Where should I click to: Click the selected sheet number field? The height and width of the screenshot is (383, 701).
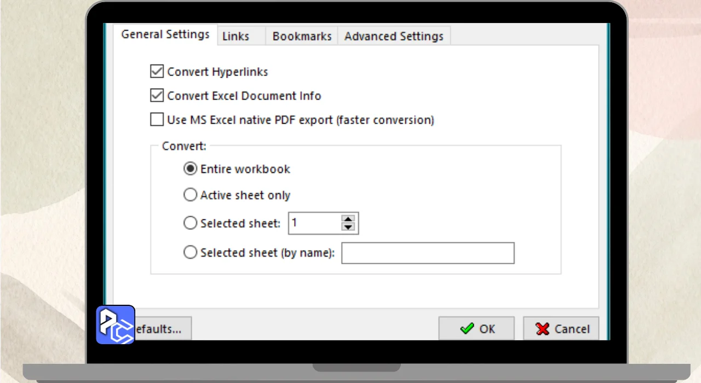pos(314,223)
